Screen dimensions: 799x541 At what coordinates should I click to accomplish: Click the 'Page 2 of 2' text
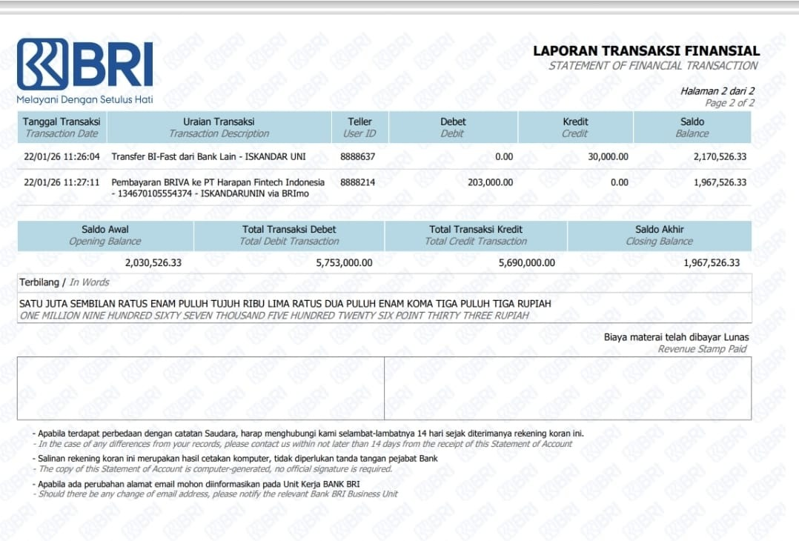pos(729,103)
